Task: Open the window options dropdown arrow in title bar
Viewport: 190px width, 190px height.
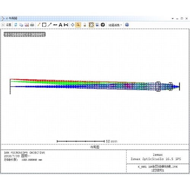Action: tap(173, 19)
